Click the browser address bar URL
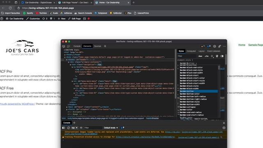The height and width of the screenshot is (148, 263). 48,8
